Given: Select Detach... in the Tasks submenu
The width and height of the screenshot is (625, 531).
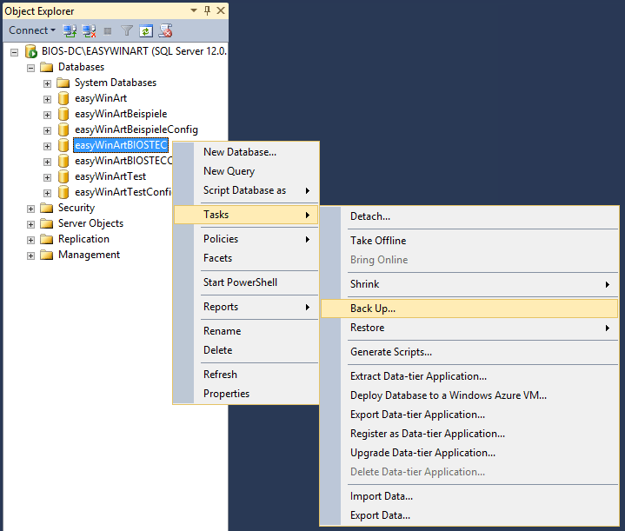Looking at the screenshot, I should click(x=469, y=216).
